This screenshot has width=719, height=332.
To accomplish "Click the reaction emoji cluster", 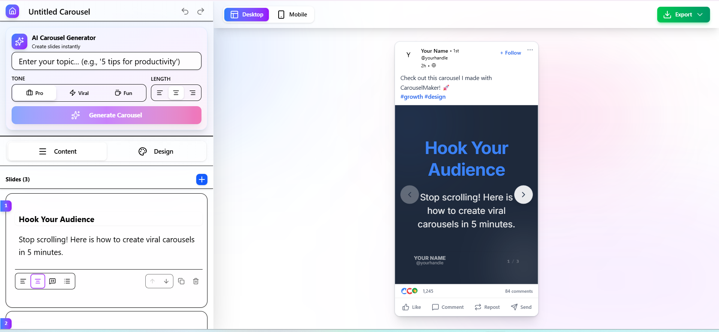I will (409, 291).
